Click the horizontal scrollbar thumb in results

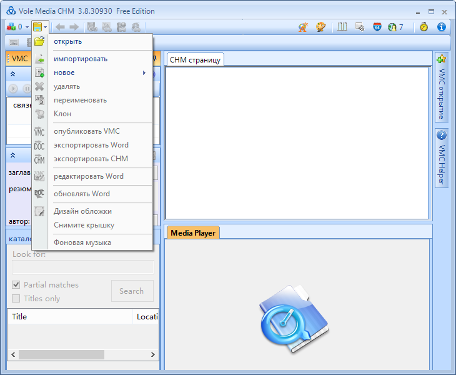coord(61,354)
